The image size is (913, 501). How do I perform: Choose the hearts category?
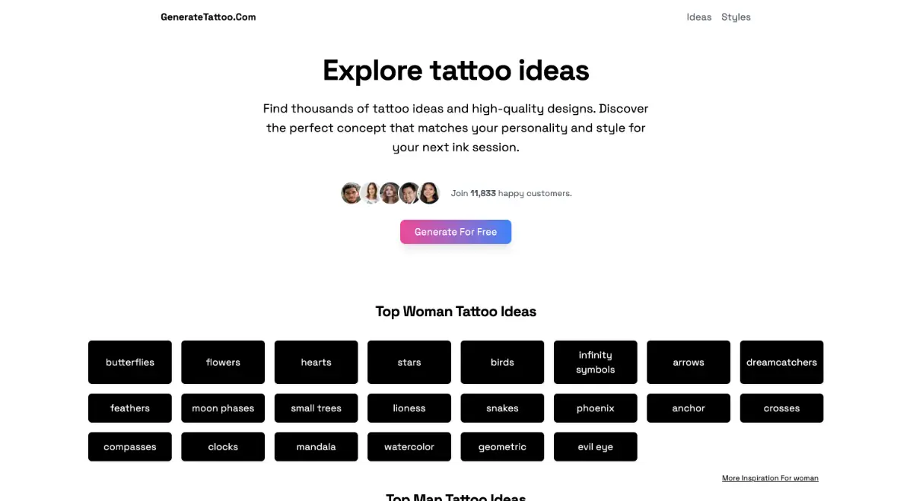(x=316, y=362)
